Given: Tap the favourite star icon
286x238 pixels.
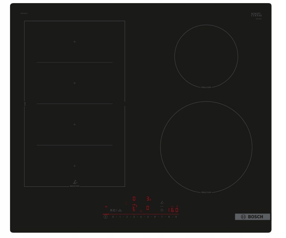Looking at the screenshot, I should tap(141, 211).
